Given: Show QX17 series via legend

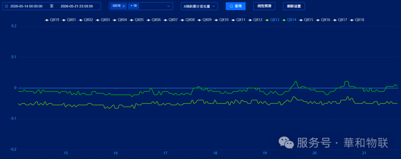Looking at the screenshot, I should 340,20.
